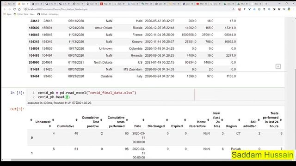Open a new browser tab
This screenshot has width=296, height=166.
(x=266, y=4)
